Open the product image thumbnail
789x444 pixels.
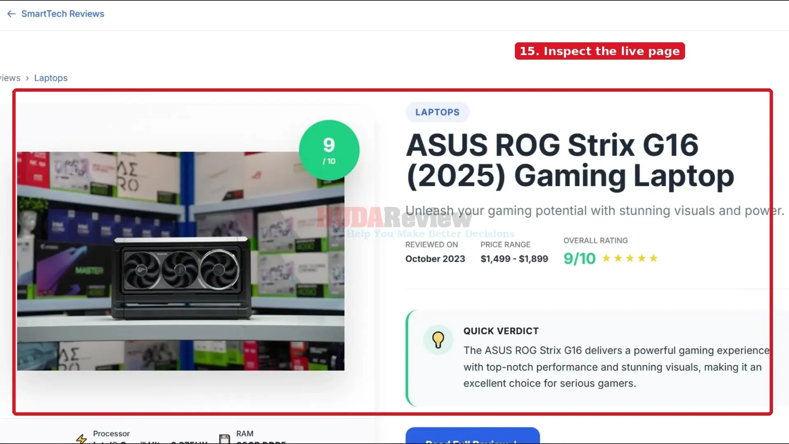coord(180,261)
